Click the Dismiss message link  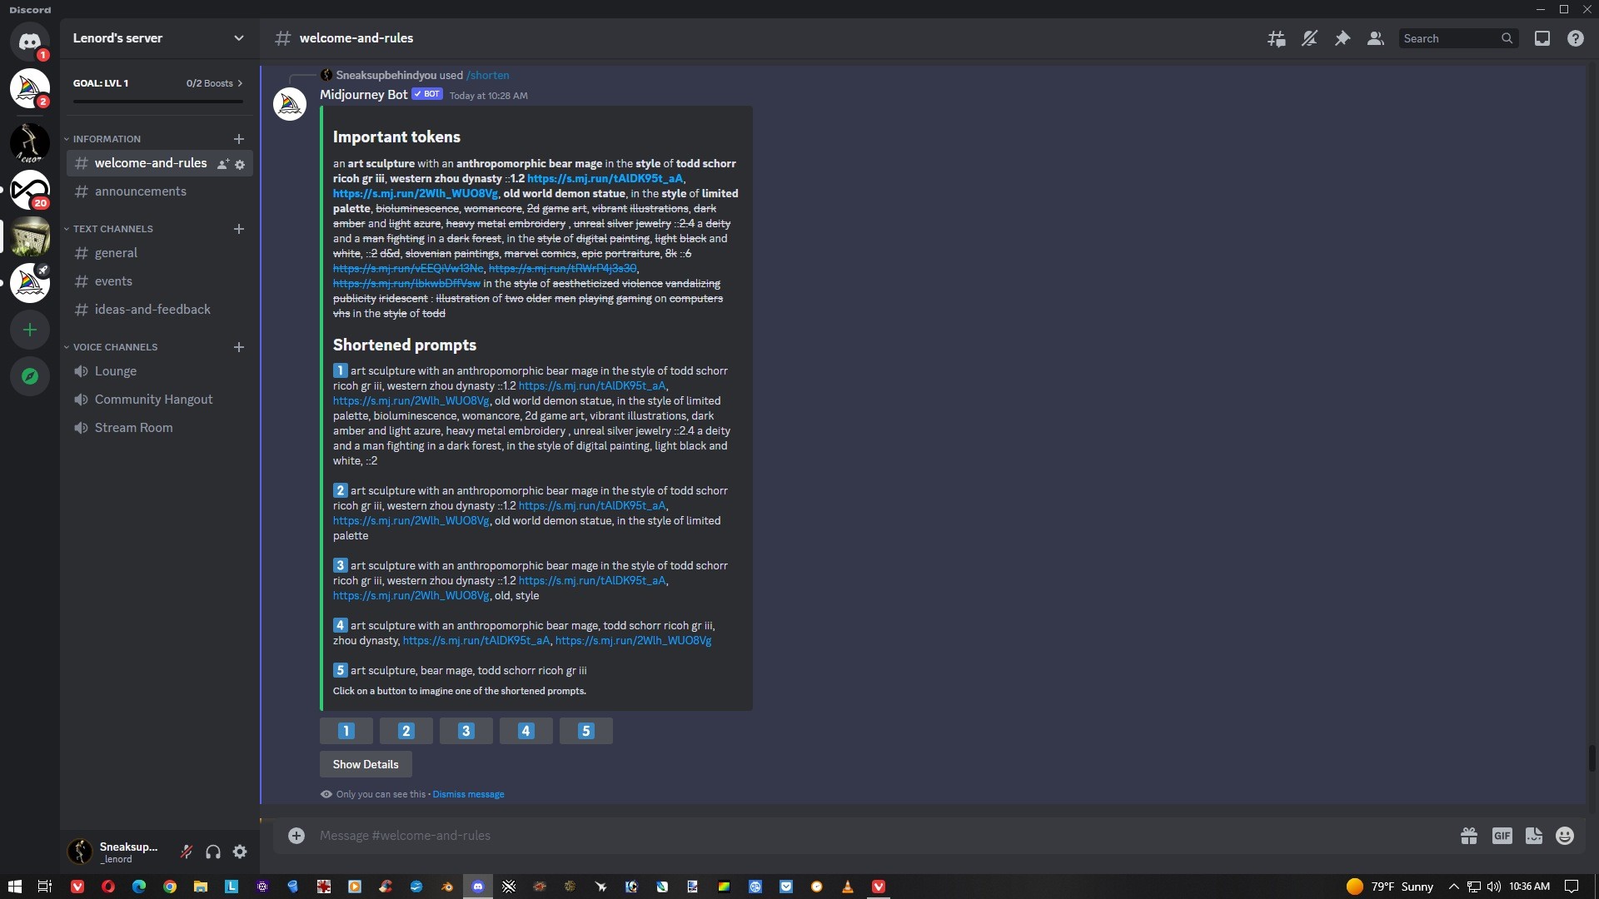click(x=468, y=794)
